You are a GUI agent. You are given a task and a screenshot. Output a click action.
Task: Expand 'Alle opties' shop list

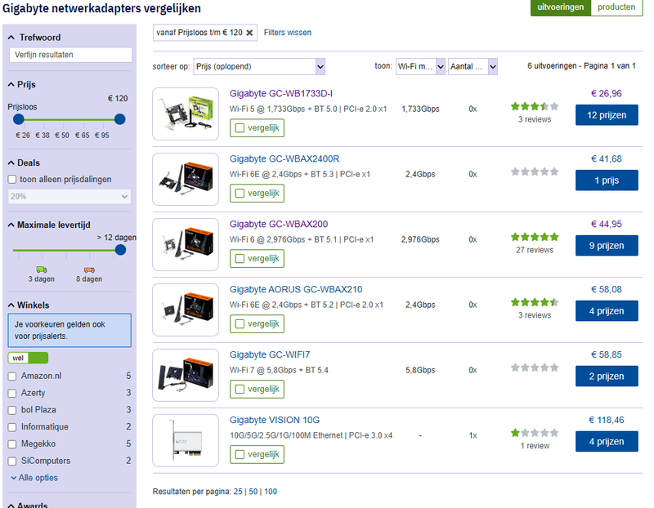(34, 478)
